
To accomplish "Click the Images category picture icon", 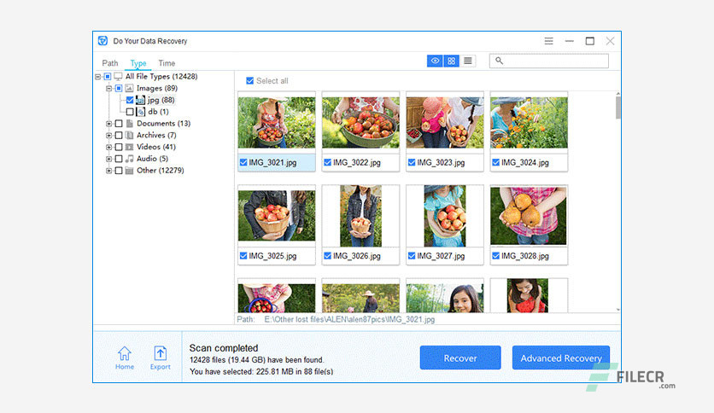I will pyautogui.click(x=129, y=88).
